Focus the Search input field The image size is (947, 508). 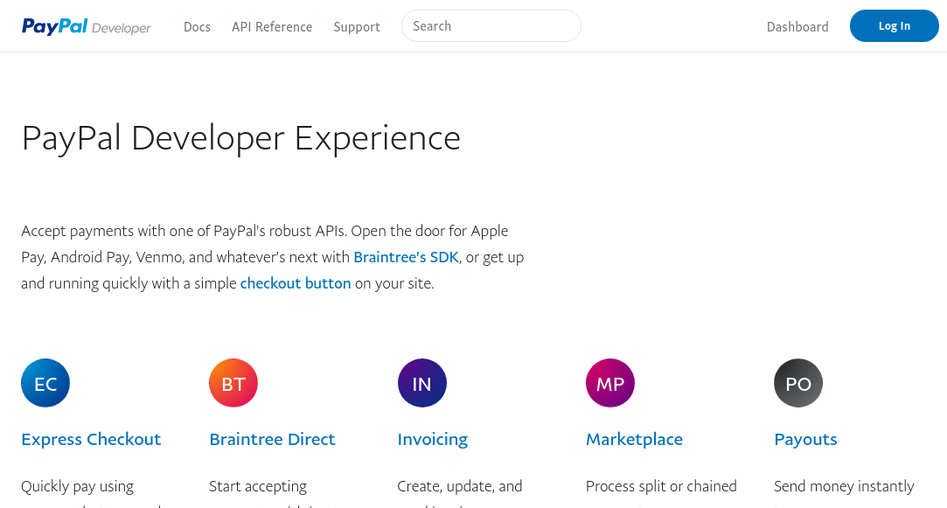[x=491, y=26]
